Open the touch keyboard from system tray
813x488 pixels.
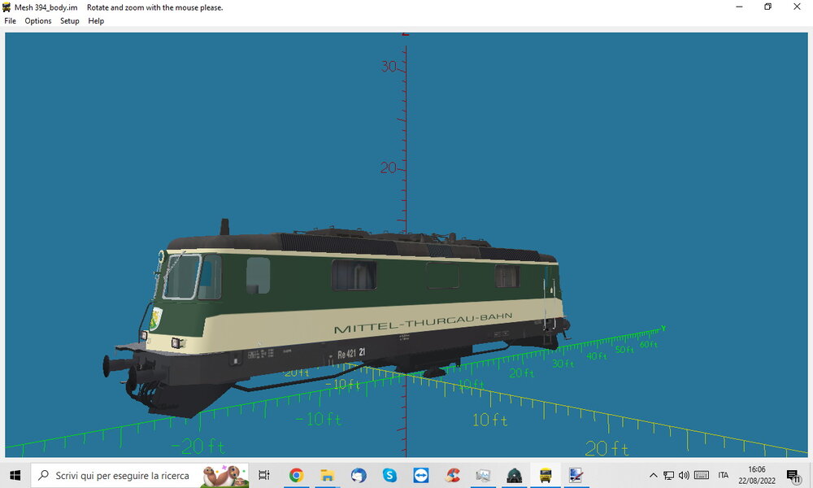coord(702,475)
